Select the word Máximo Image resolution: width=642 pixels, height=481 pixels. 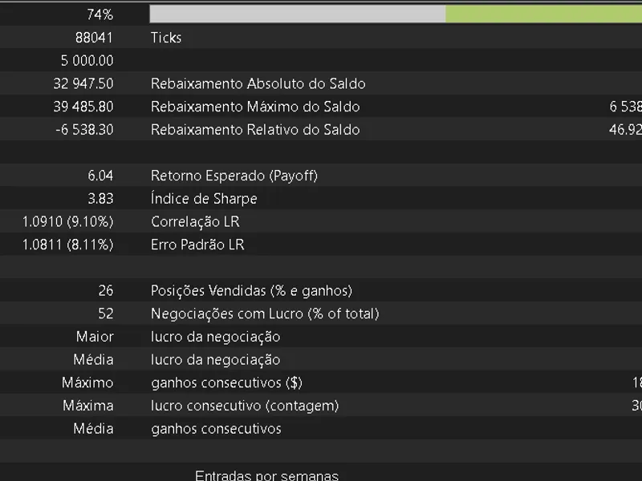(87, 382)
